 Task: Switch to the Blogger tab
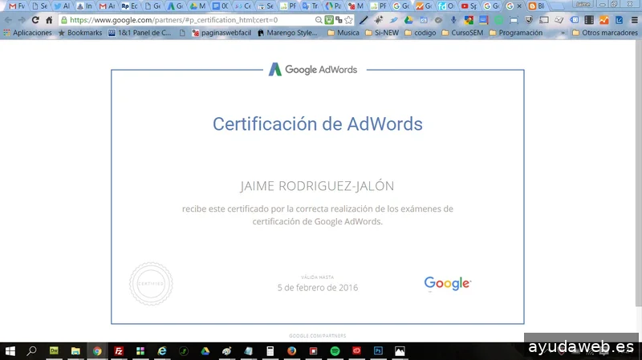click(x=537, y=6)
